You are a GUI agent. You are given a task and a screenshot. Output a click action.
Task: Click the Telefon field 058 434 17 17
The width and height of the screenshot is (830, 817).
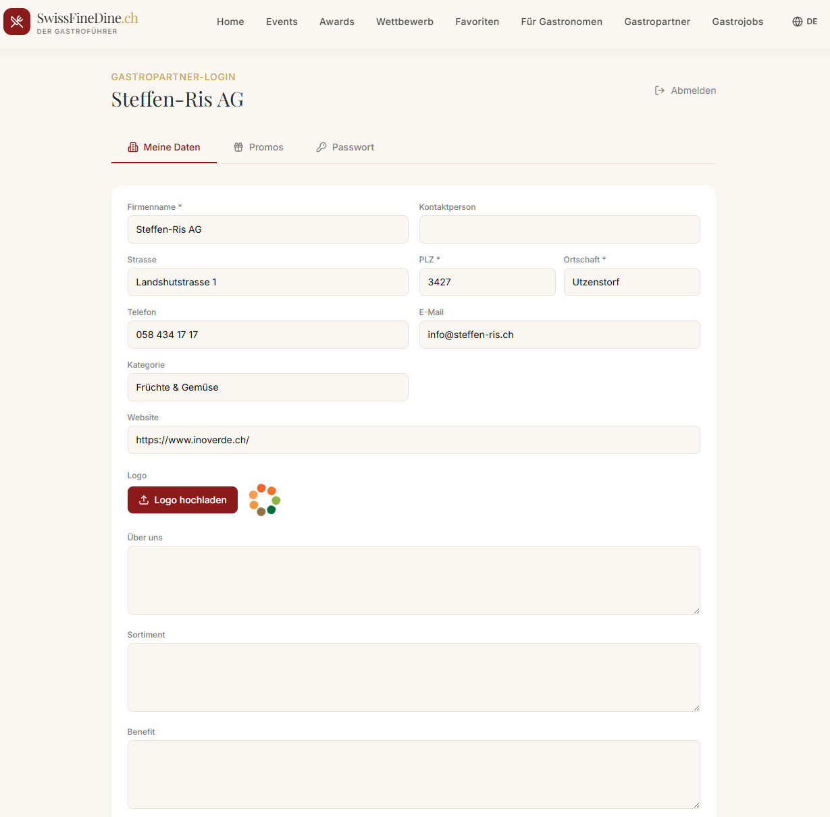coord(268,335)
